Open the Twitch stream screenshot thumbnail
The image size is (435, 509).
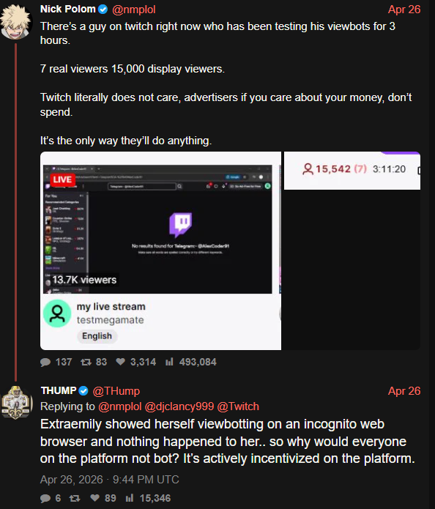pyautogui.click(x=160, y=250)
